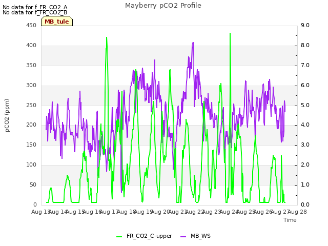This screenshot has height=246, width=328.
Task: Click the purple MB_WS legend swatch
Action: click(183, 237)
